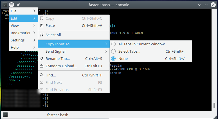Click the hamburger menu button in title bar
218x119 pixels.
tap(12, 5)
